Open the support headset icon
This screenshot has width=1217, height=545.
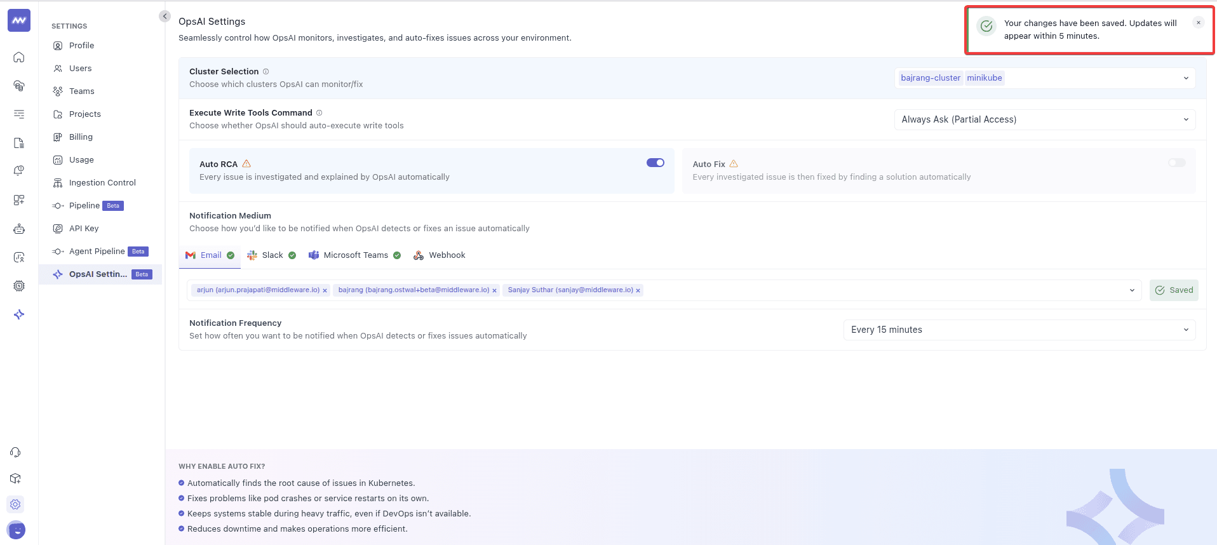pyautogui.click(x=16, y=452)
